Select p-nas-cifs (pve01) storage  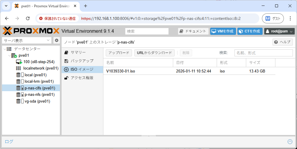tap(40, 88)
